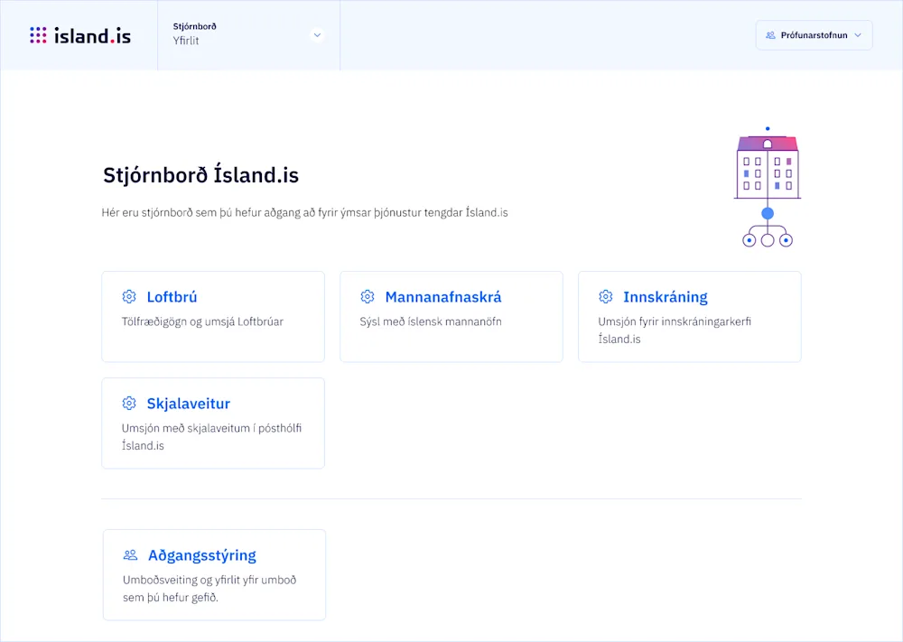Open the Mannanafnaskrá link
Image resolution: width=903 pixels, height=642 pixels.
(442, 297)
